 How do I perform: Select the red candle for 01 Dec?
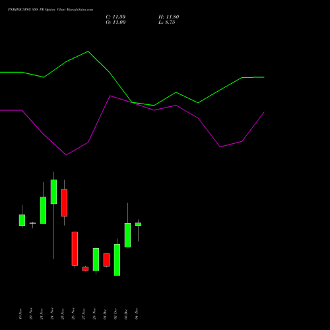[106, 260]
